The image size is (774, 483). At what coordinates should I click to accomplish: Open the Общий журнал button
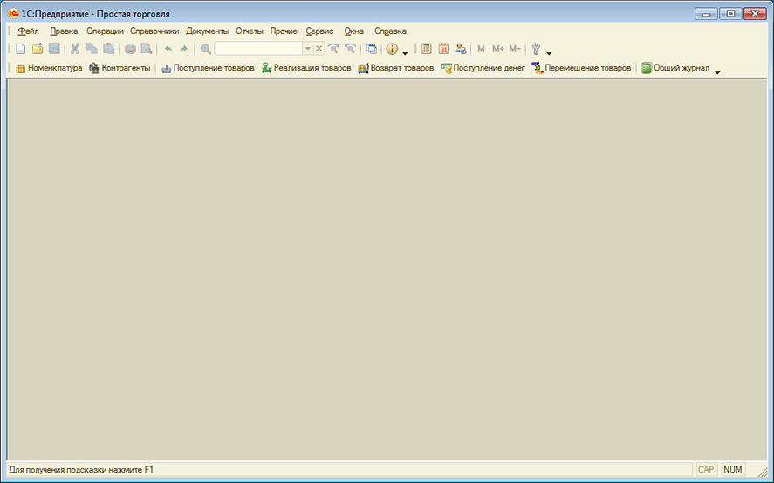(x=675, y=68)
